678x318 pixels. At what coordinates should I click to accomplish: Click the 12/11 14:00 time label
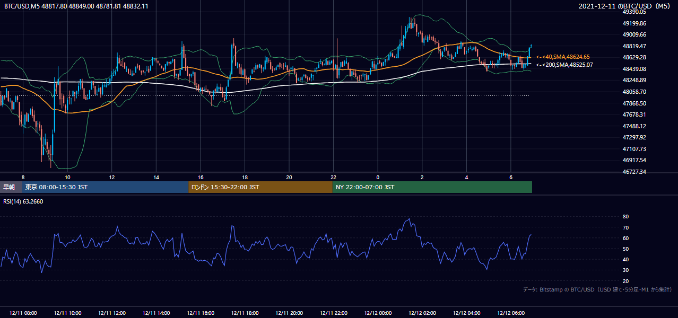(157, 313)
